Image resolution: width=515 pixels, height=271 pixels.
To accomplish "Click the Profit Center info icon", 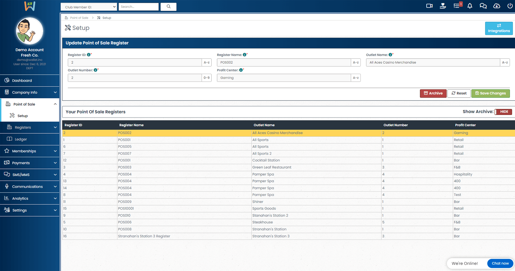I will coord(241,70).
